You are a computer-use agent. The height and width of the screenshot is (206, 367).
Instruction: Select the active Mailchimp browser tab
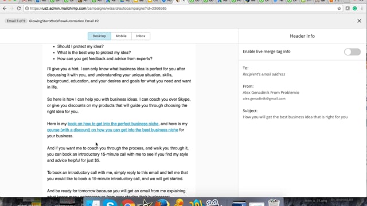pyautogui.click(x=180, y=1)
